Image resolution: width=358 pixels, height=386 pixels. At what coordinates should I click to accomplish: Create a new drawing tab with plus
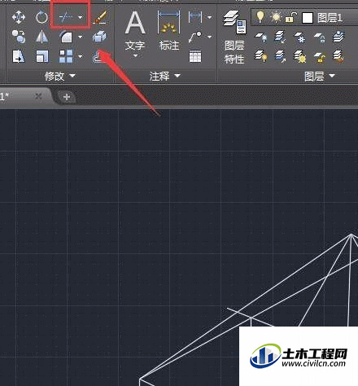[67, 97]
